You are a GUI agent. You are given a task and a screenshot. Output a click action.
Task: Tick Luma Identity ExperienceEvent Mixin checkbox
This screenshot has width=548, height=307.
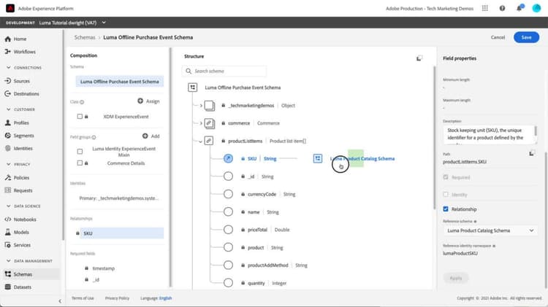tap(80, 152)
